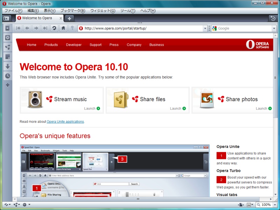
Task: Open the Opera Unite status bar dropdown
Action: coord(17,205)
